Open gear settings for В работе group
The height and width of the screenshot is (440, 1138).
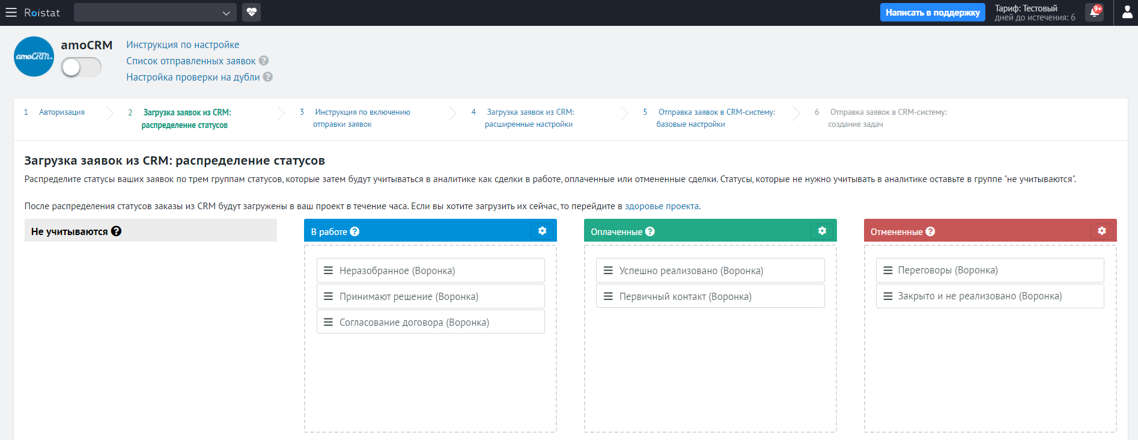point(543,231)
